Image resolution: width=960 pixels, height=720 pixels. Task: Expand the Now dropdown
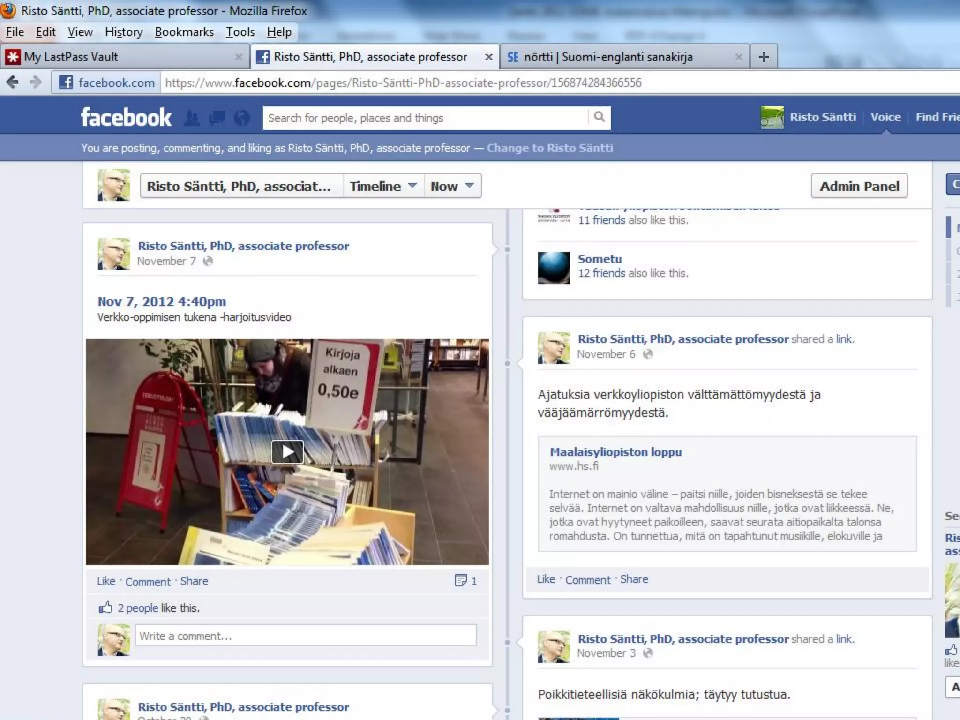click(452, 186)
